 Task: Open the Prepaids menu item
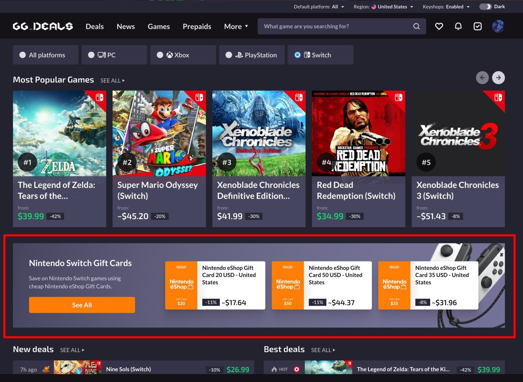pyautogui.click(x=197, y=27)
